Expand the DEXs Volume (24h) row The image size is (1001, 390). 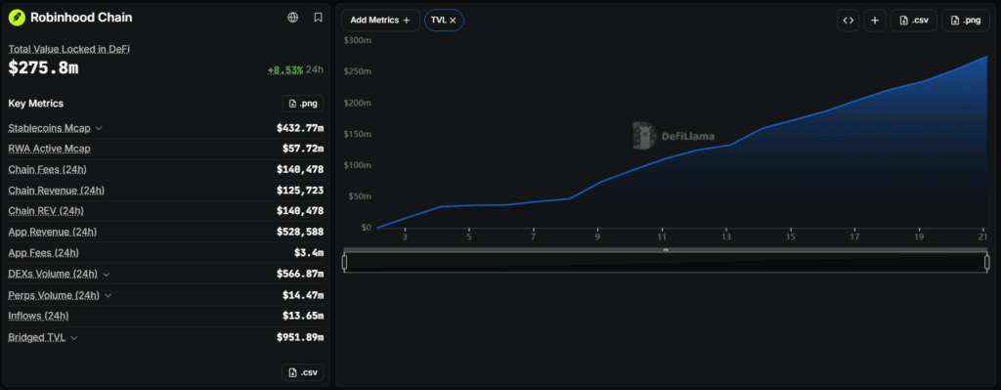(106, 275)
